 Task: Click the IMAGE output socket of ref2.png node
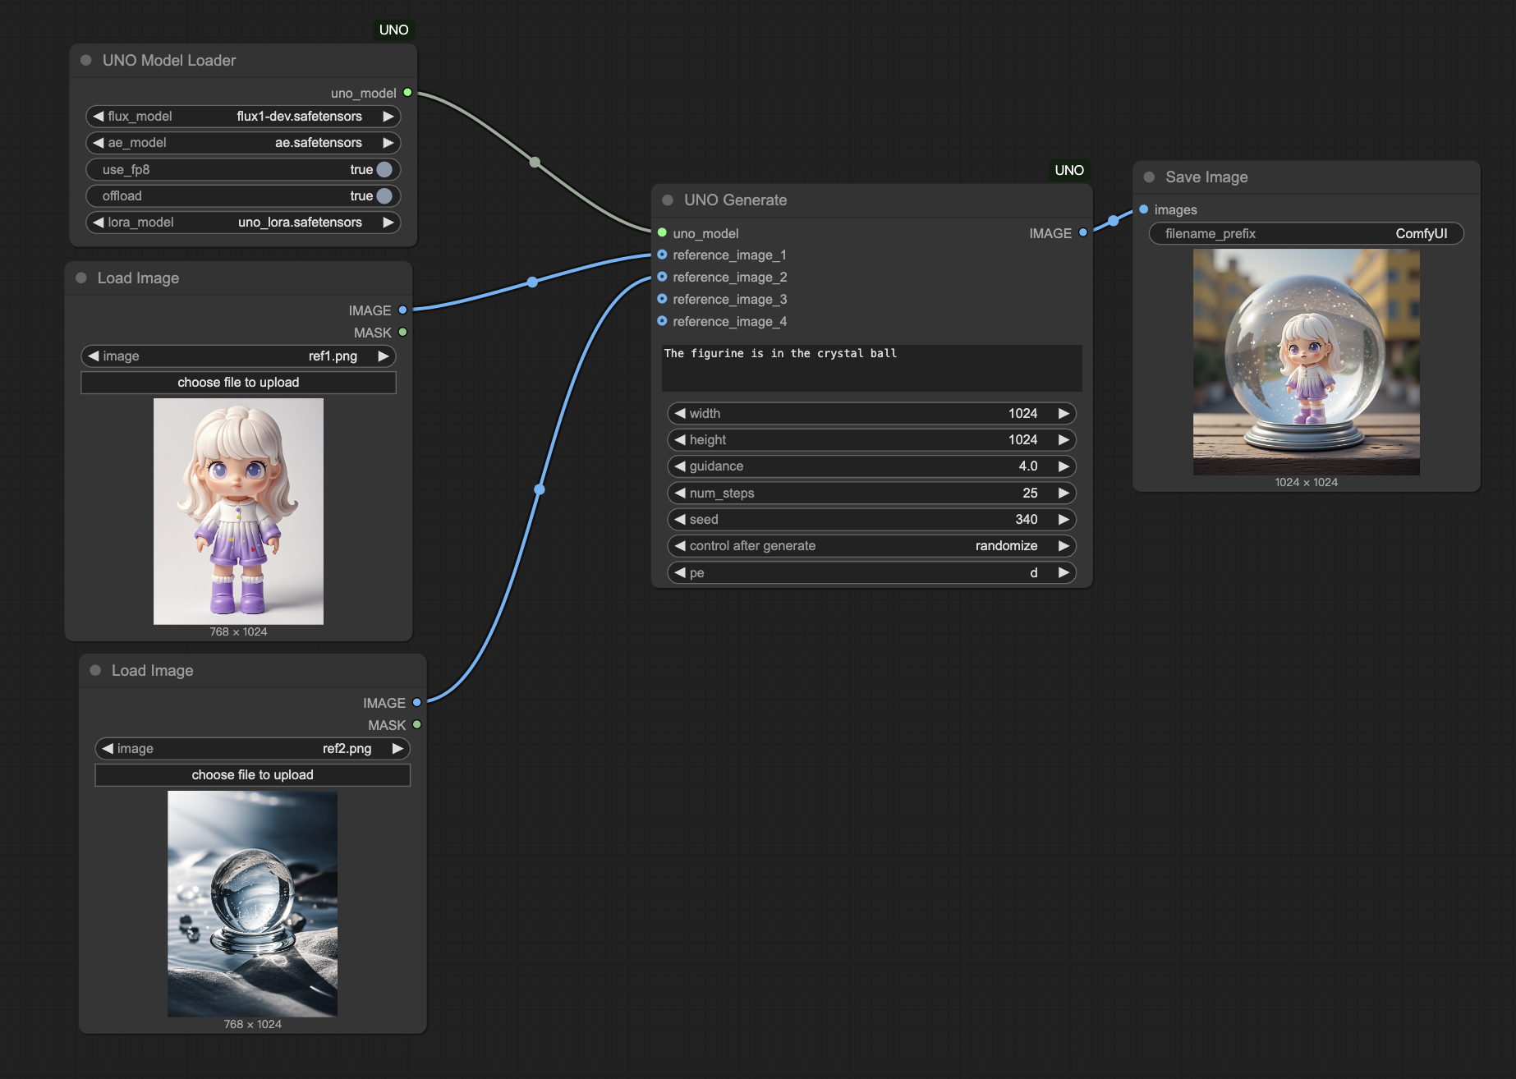pos(416,702)
